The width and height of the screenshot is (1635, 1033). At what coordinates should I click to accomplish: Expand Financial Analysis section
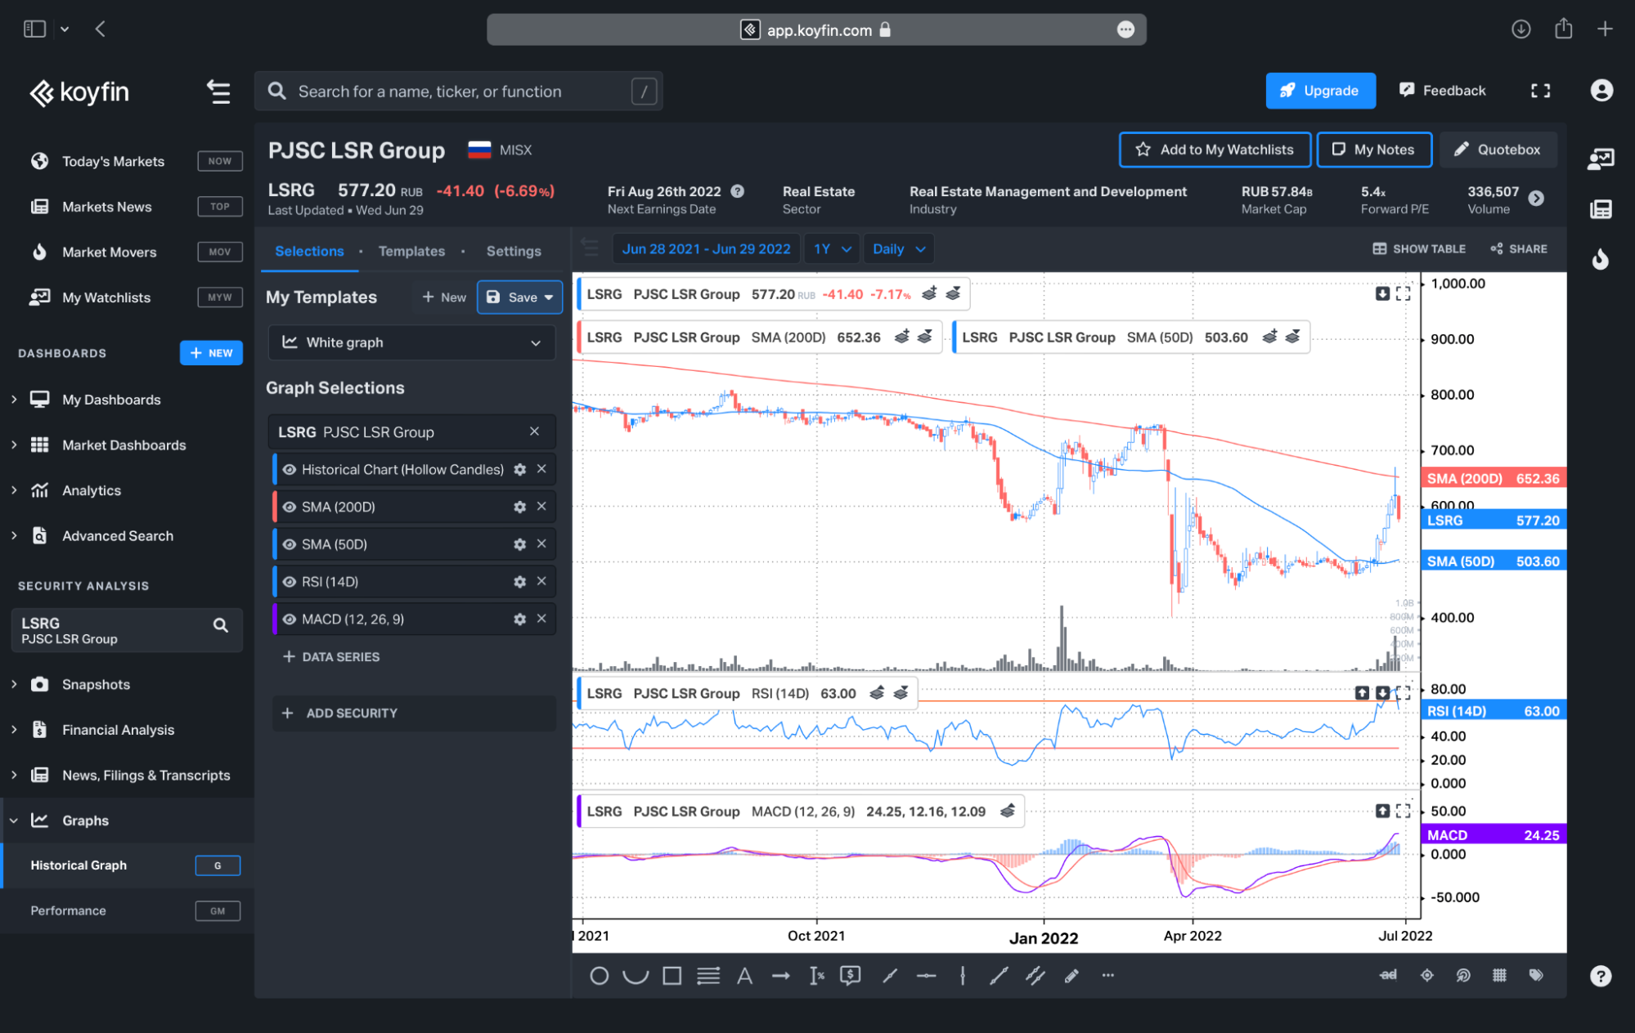[x=14, y=730]
